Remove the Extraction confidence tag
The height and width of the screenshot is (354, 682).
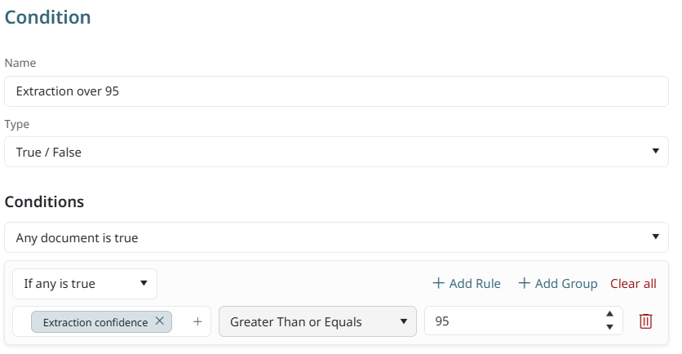coord(160,321)
